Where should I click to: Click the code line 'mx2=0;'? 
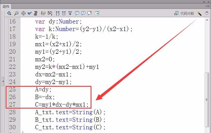45,59
